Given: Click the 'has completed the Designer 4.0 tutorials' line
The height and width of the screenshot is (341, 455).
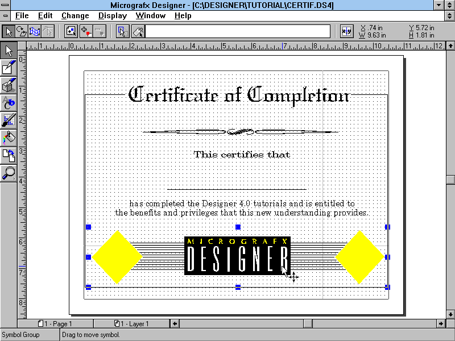Looking at the screenshot, I should (x=242, y=203).
